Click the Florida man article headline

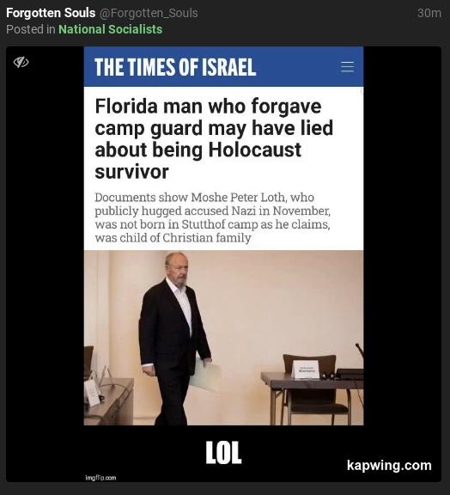pyautogui.click(x=214, y=138)
